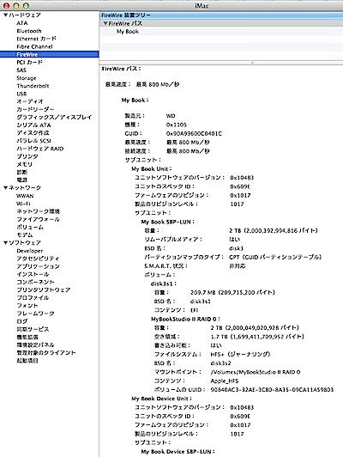Open グラフィックス/ディスプレイ entry
The width and height of the screenshot is (343, 457).
(x=54, y=117)
